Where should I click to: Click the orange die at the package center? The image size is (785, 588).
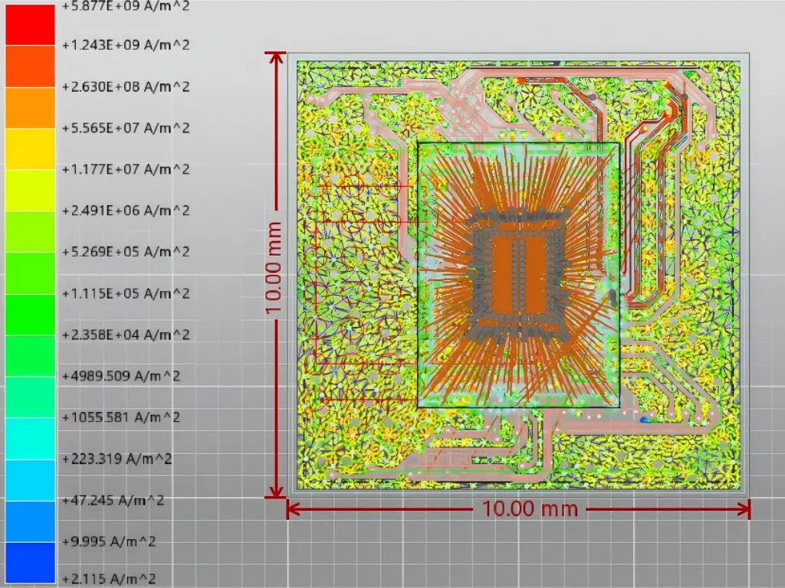tap(519, 276)
